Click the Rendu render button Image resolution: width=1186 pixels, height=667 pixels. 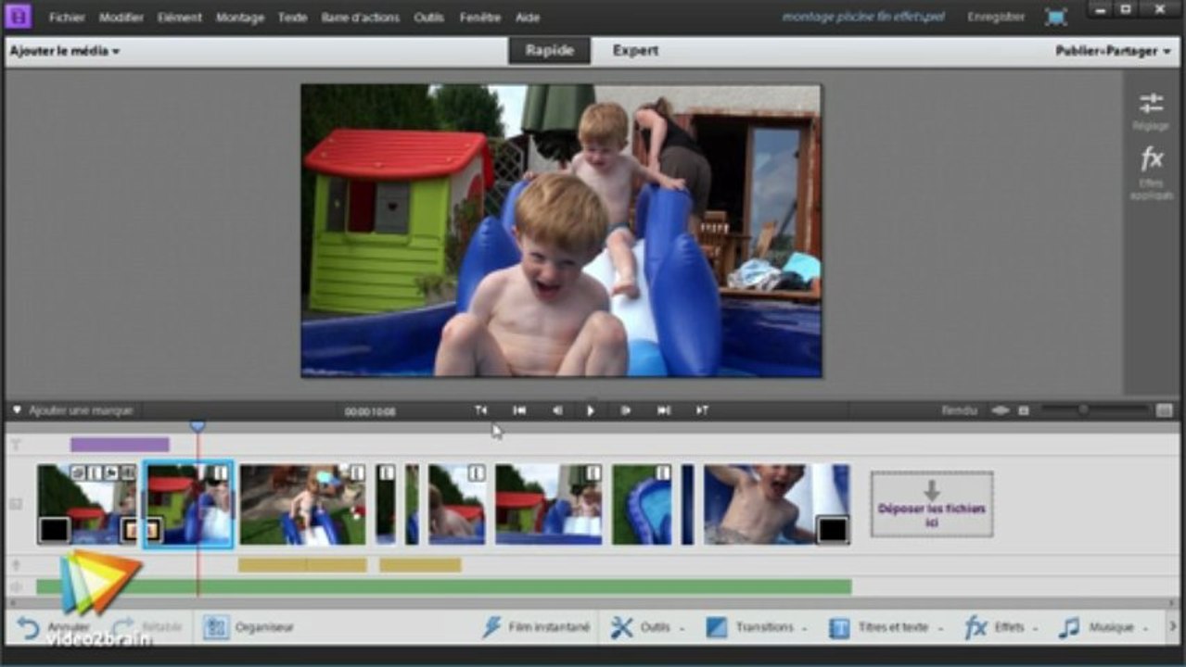959,410
